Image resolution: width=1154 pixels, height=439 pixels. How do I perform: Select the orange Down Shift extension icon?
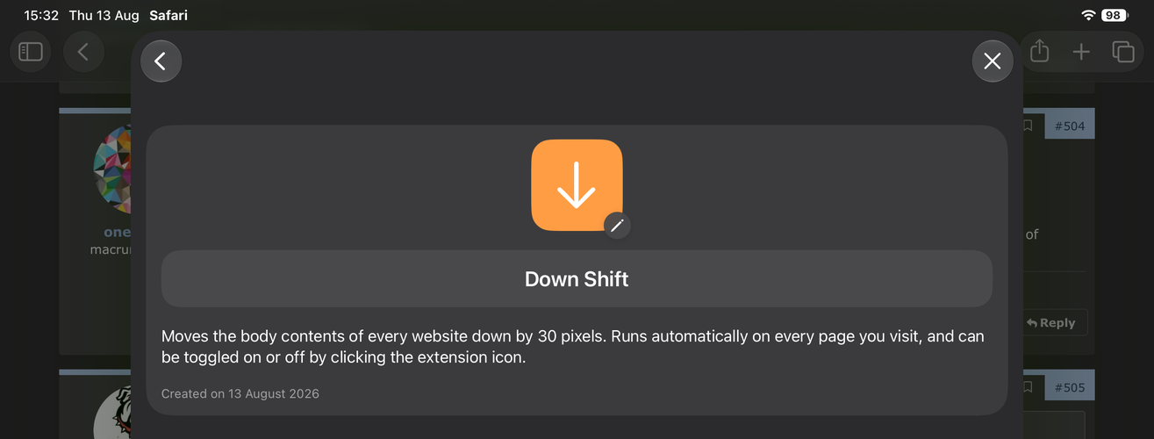pyautogui.click(x=577, y=185)
